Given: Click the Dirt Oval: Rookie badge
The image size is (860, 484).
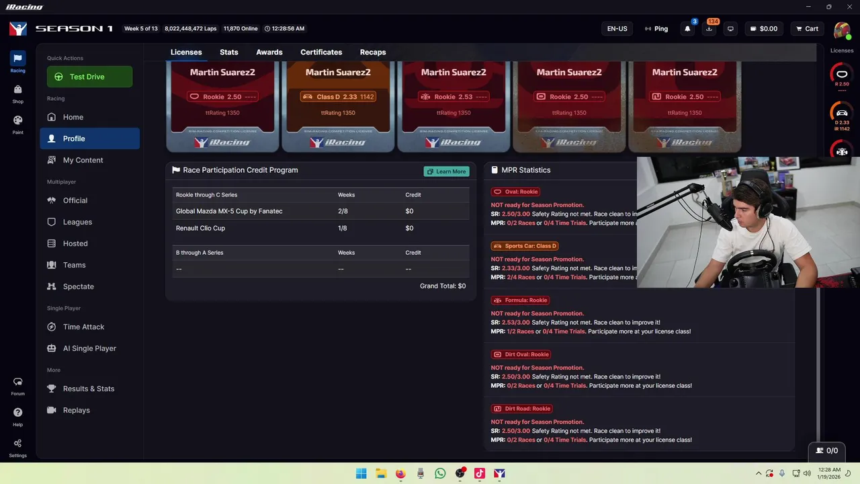Looking at the screenshot, I should [x=521, y=354].
